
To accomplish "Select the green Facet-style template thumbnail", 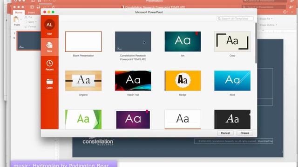I will pos(83,119).
